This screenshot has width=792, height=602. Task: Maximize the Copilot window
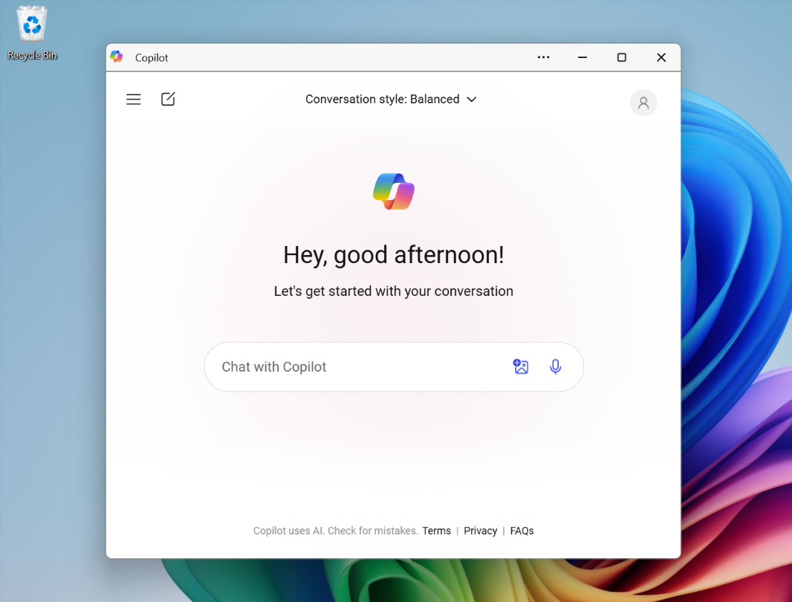[622, 57]
